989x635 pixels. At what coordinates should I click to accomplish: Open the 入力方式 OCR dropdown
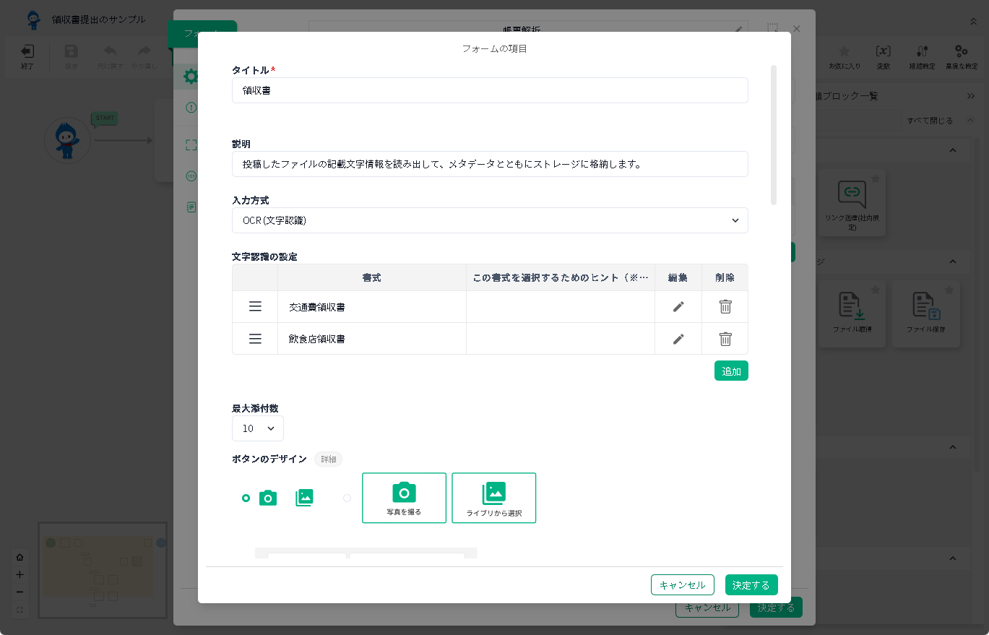(489, 220)
